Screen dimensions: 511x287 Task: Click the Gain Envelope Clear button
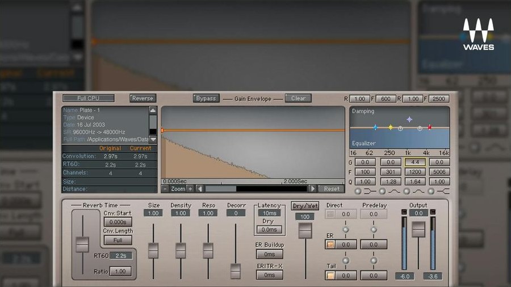[x=298, y=98]
